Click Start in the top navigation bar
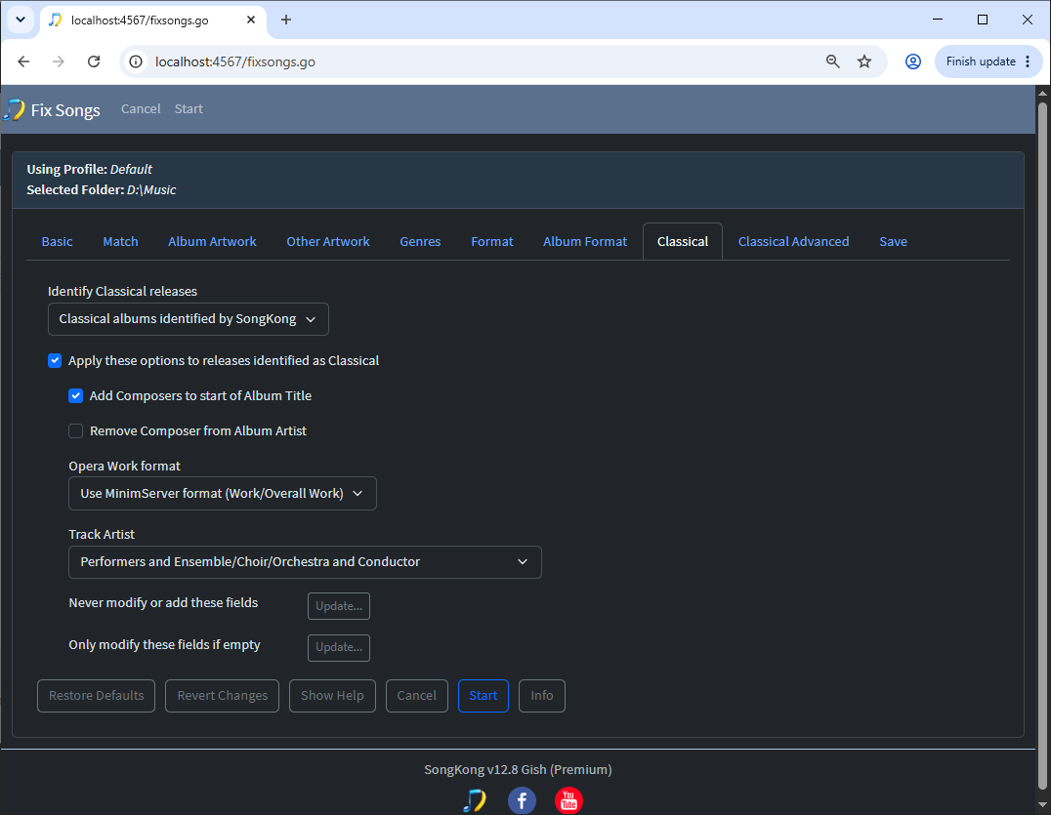 pos(189,109)
